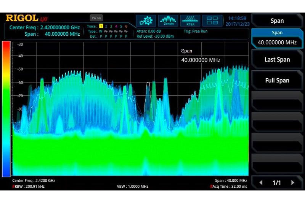The height and width of the screenshot is (203, 305).
Task: Open the window layout grid icon
Action: (212, 20)
